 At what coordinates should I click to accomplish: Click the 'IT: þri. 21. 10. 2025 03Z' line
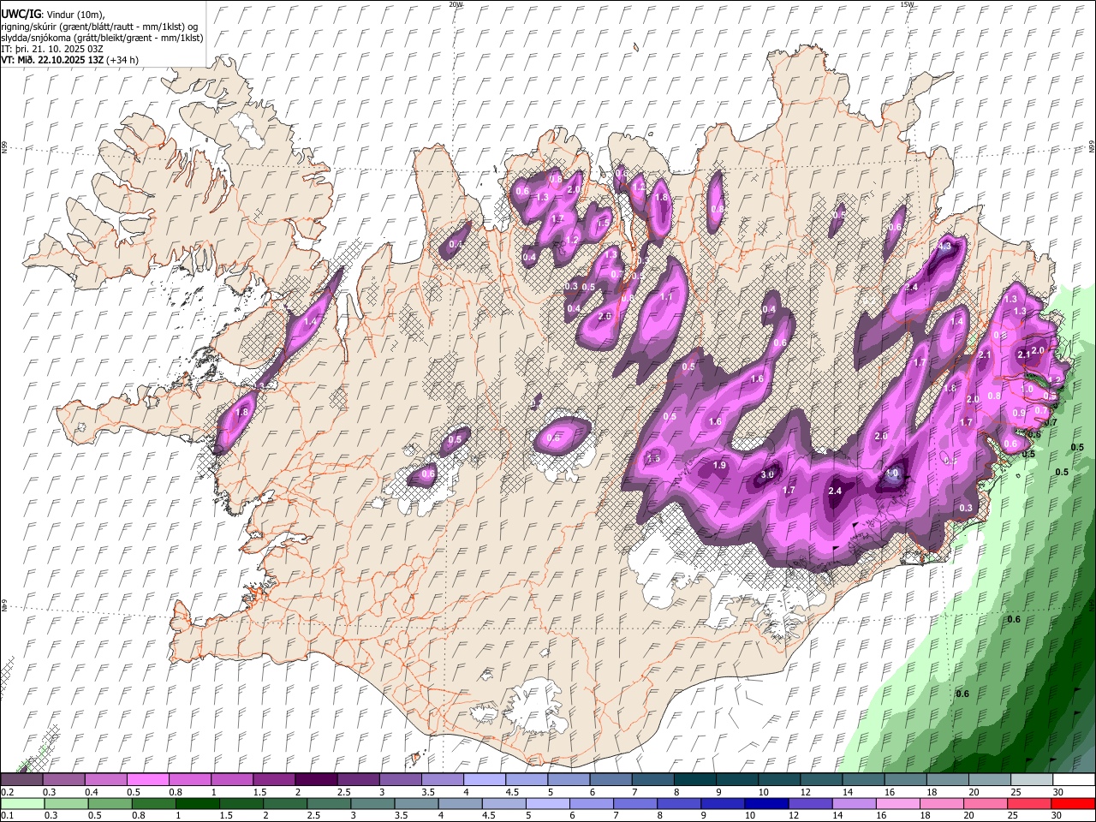tap(52, 48)
